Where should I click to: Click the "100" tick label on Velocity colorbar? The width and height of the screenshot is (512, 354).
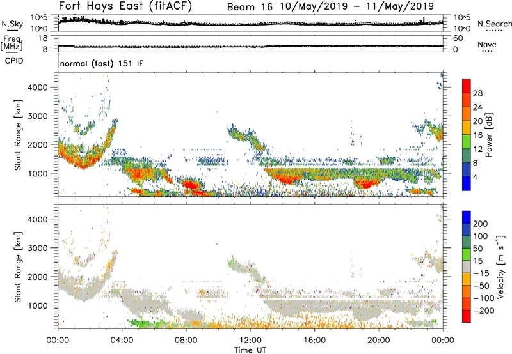(481, 236)
